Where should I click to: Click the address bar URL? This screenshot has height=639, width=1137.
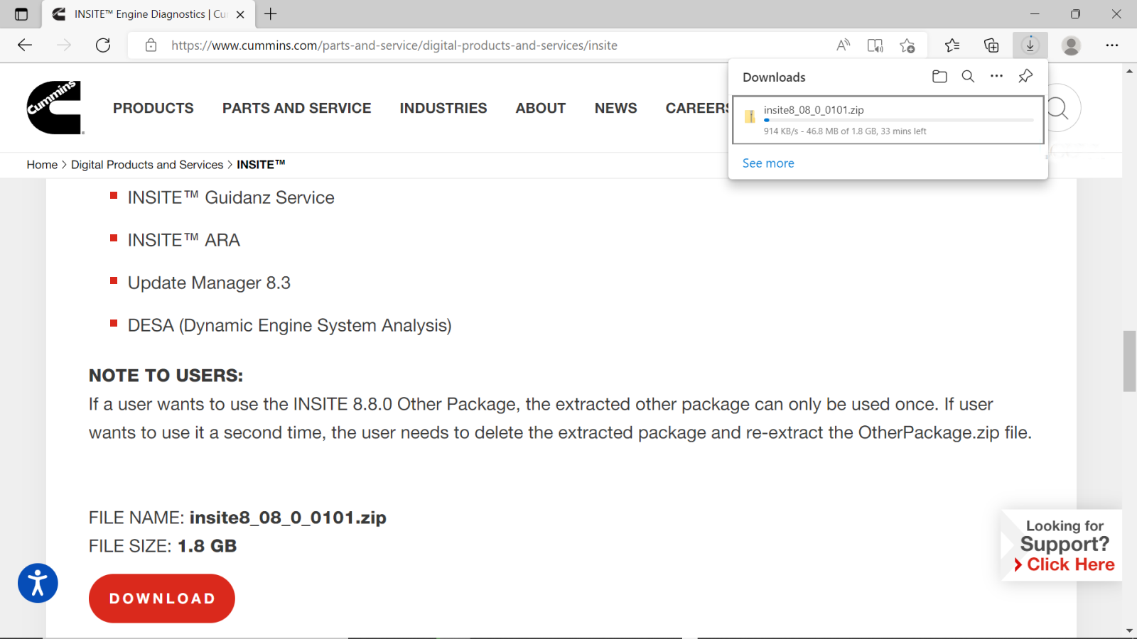(394, 45)
